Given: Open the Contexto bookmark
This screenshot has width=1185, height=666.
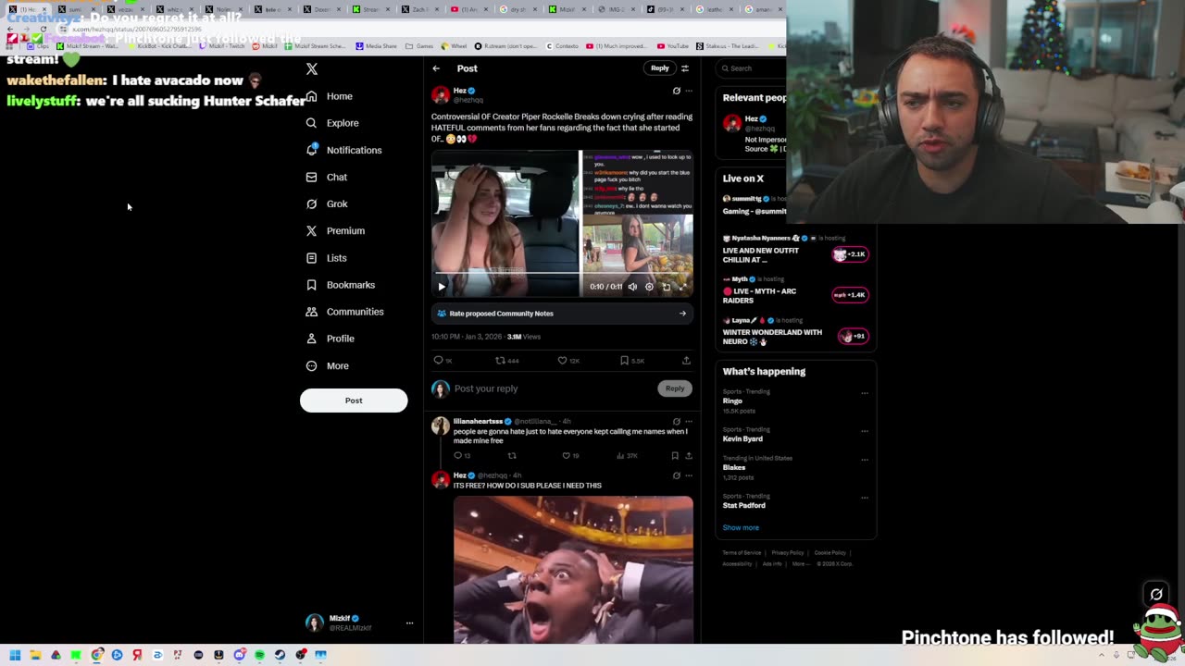Looking at the screenshot, I should 563,45.
